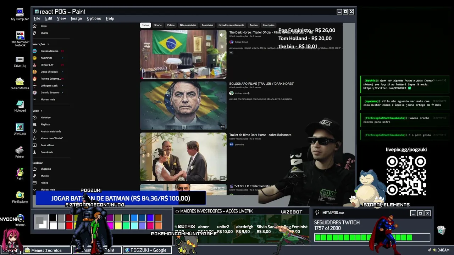Select the recycle bin desktop icon
The image size is (454, 255).
[441, 230]
